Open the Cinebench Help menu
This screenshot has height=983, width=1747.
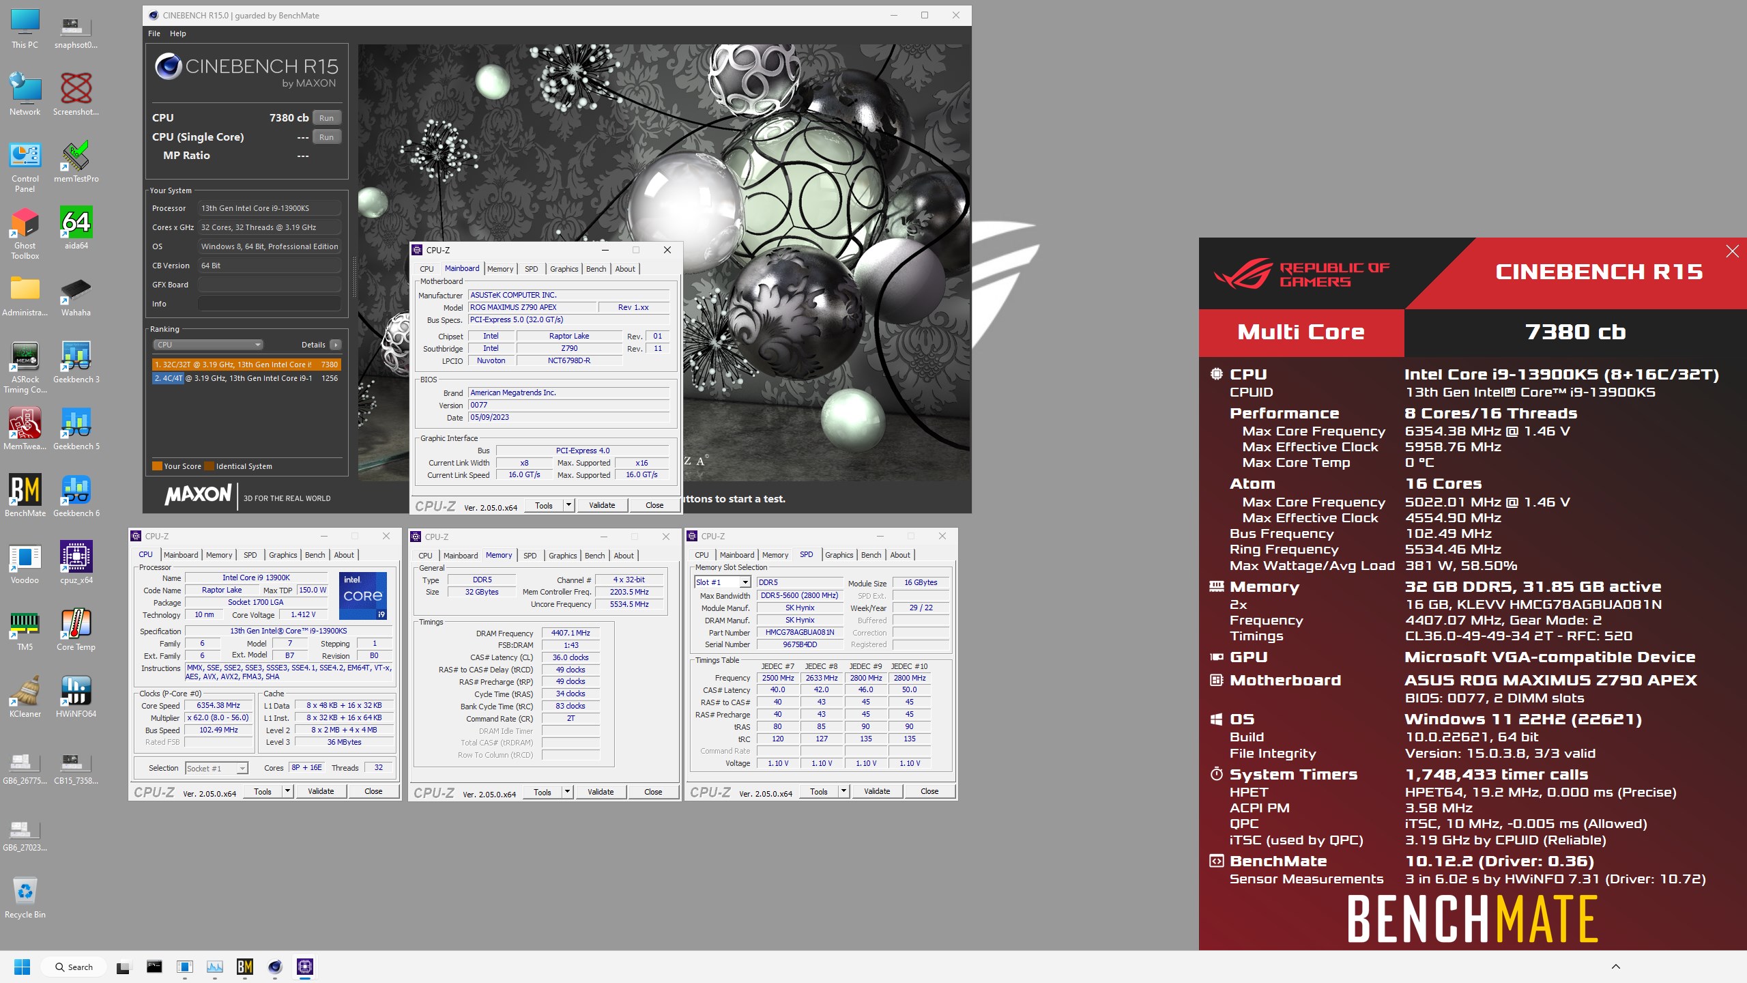(x=177, y=33)
